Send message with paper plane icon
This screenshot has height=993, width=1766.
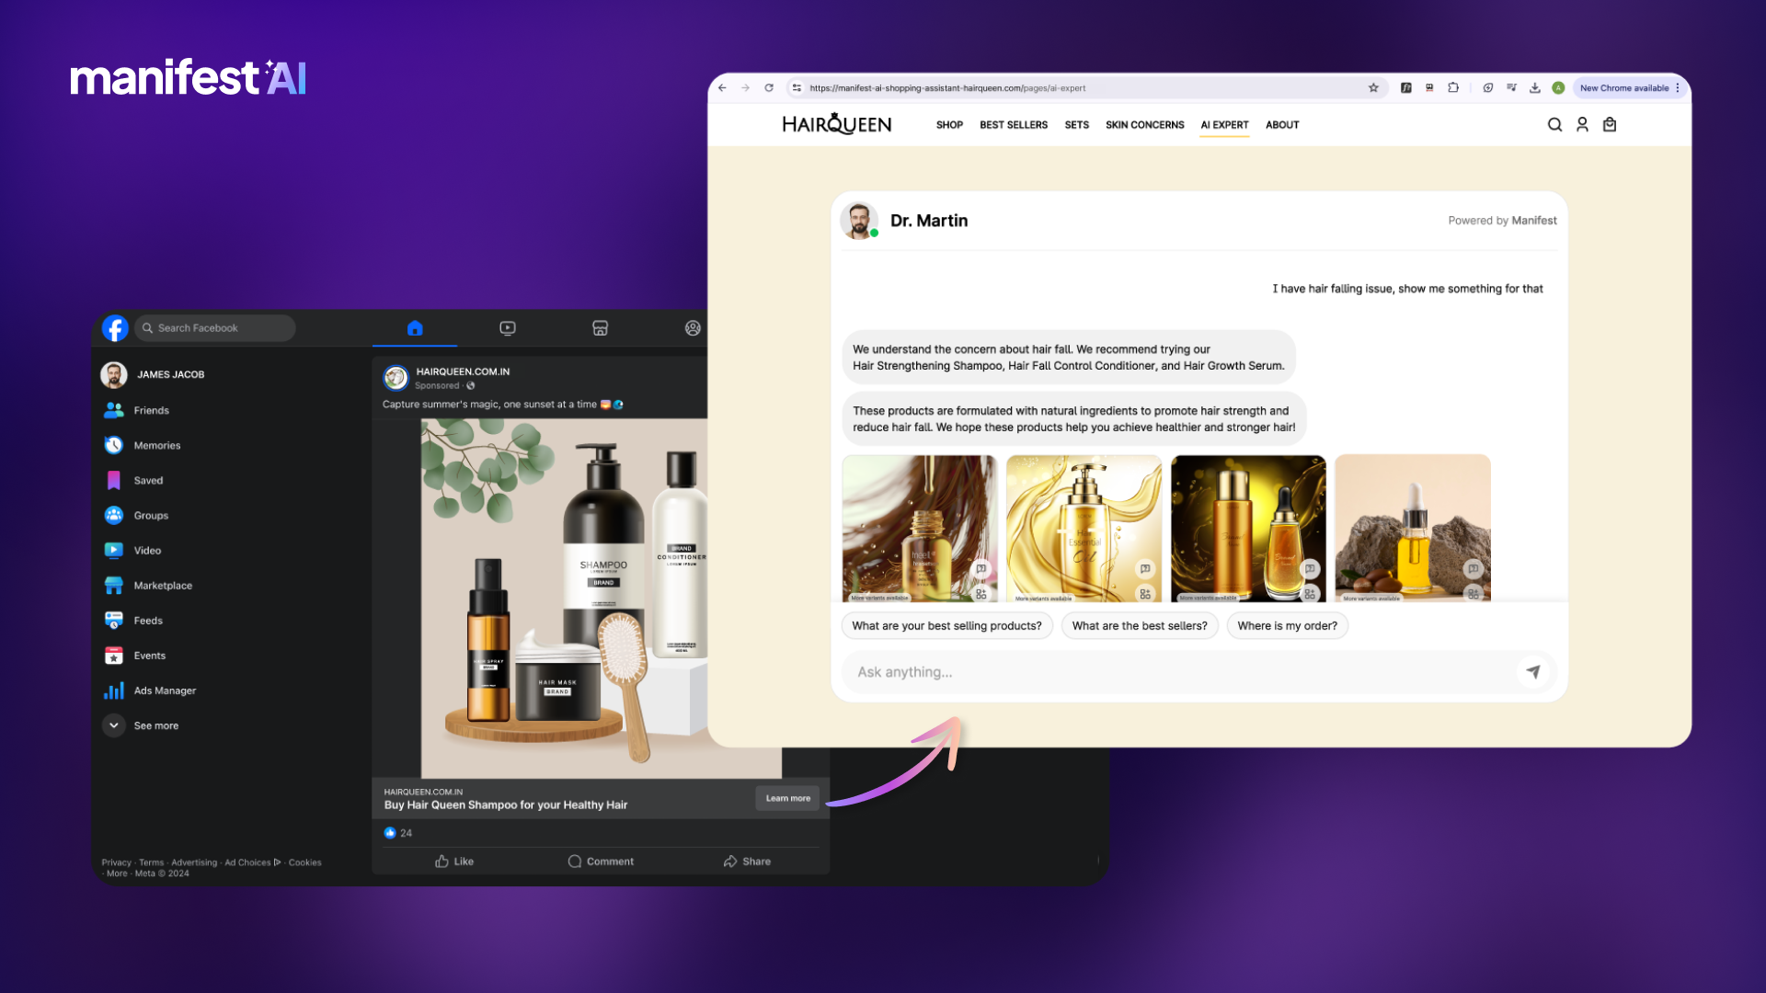1532,672
